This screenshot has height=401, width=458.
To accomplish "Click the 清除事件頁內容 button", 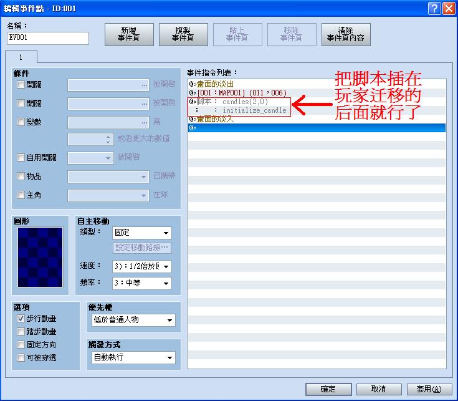I will [x=346, y=34].
